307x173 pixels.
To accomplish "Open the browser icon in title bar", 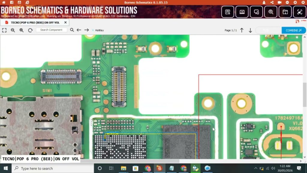I will click(x=27, y=2).
